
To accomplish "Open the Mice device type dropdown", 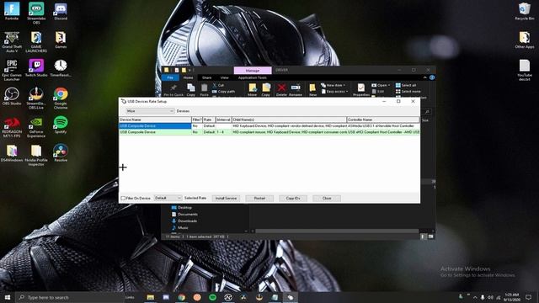I will coord(150,111).
